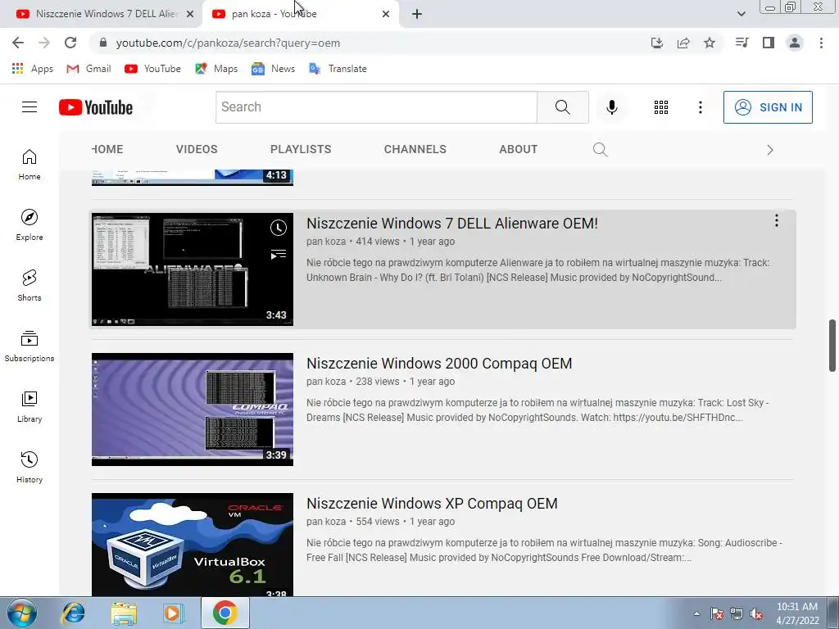Play the Alienware video thumbnail
Image resolution: width=839 pixels, height=629 pixels.
pos(192,269)
